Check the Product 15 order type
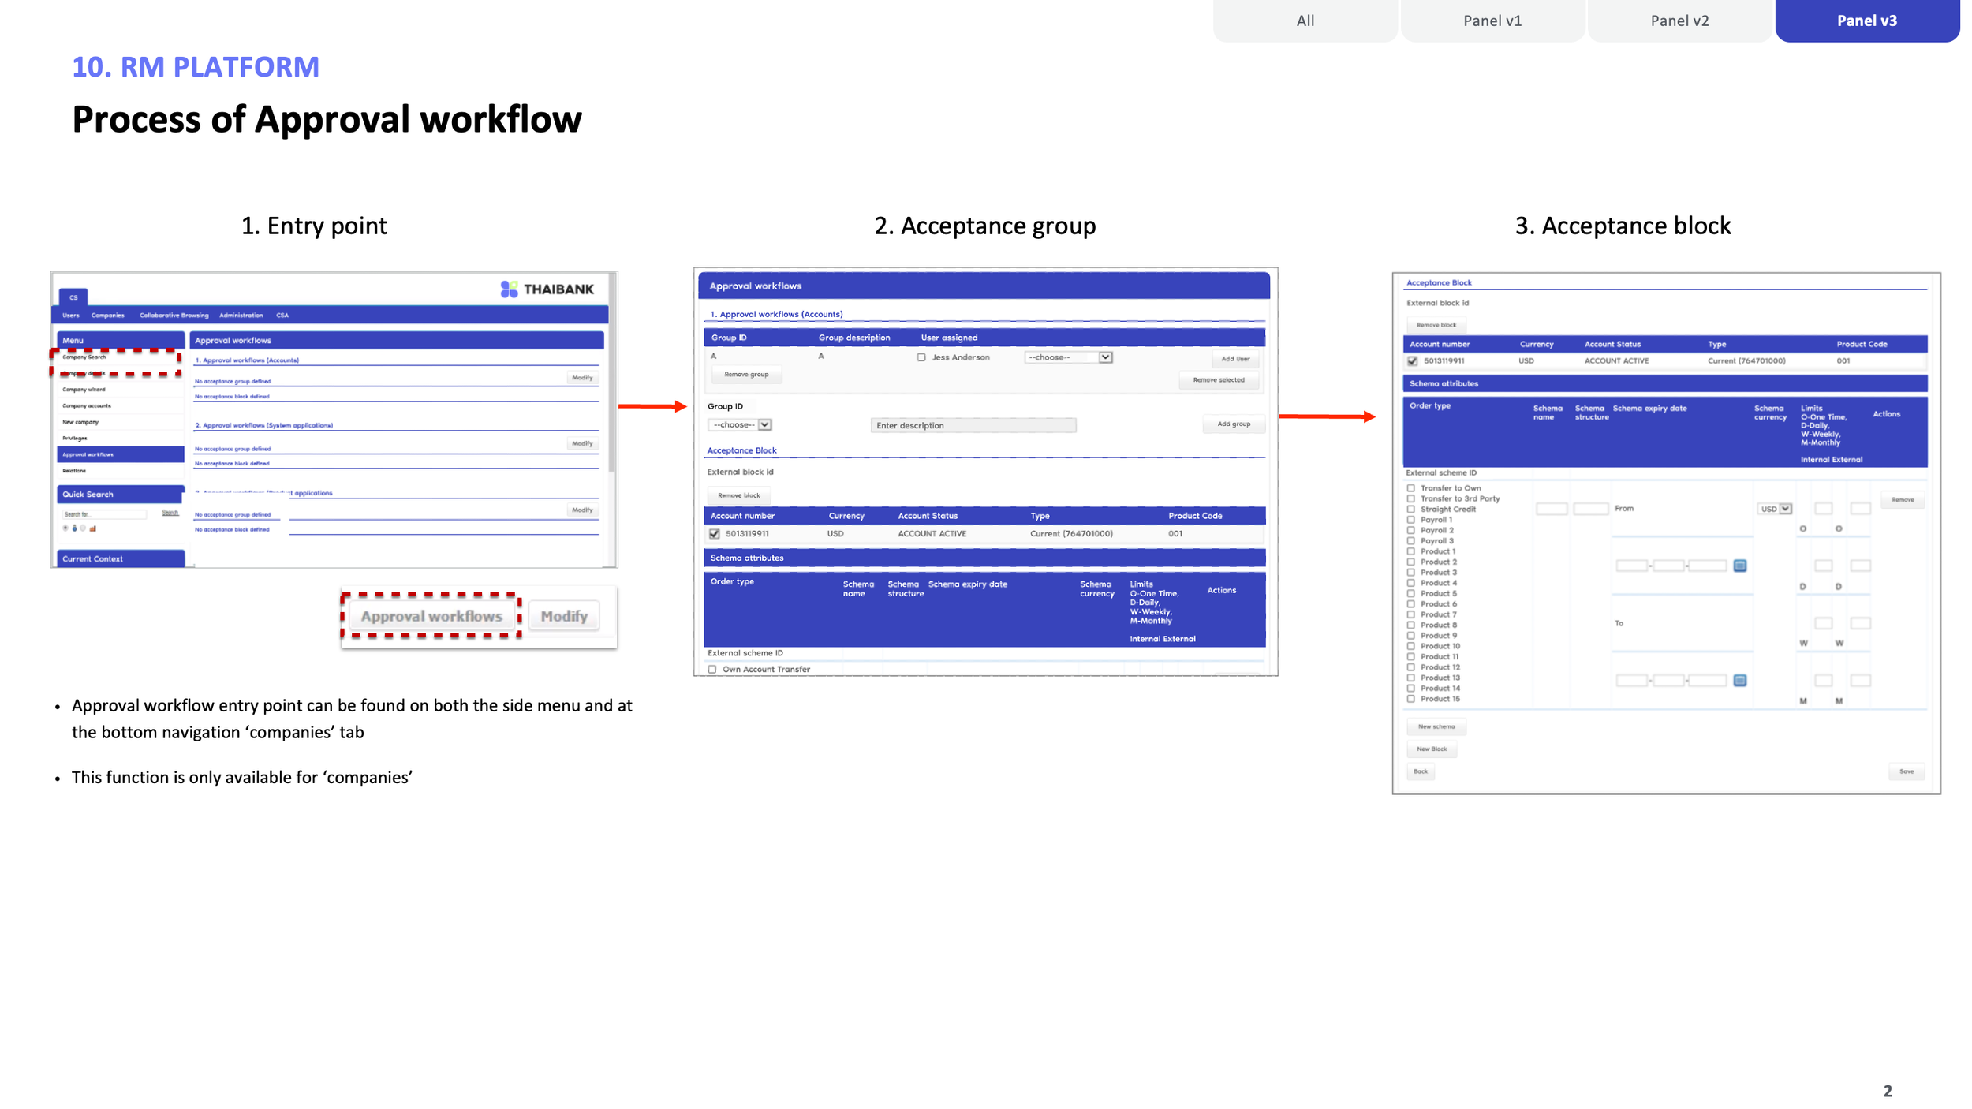The height and width of the screenshot is (1109, 1972). pos(1410,699)
